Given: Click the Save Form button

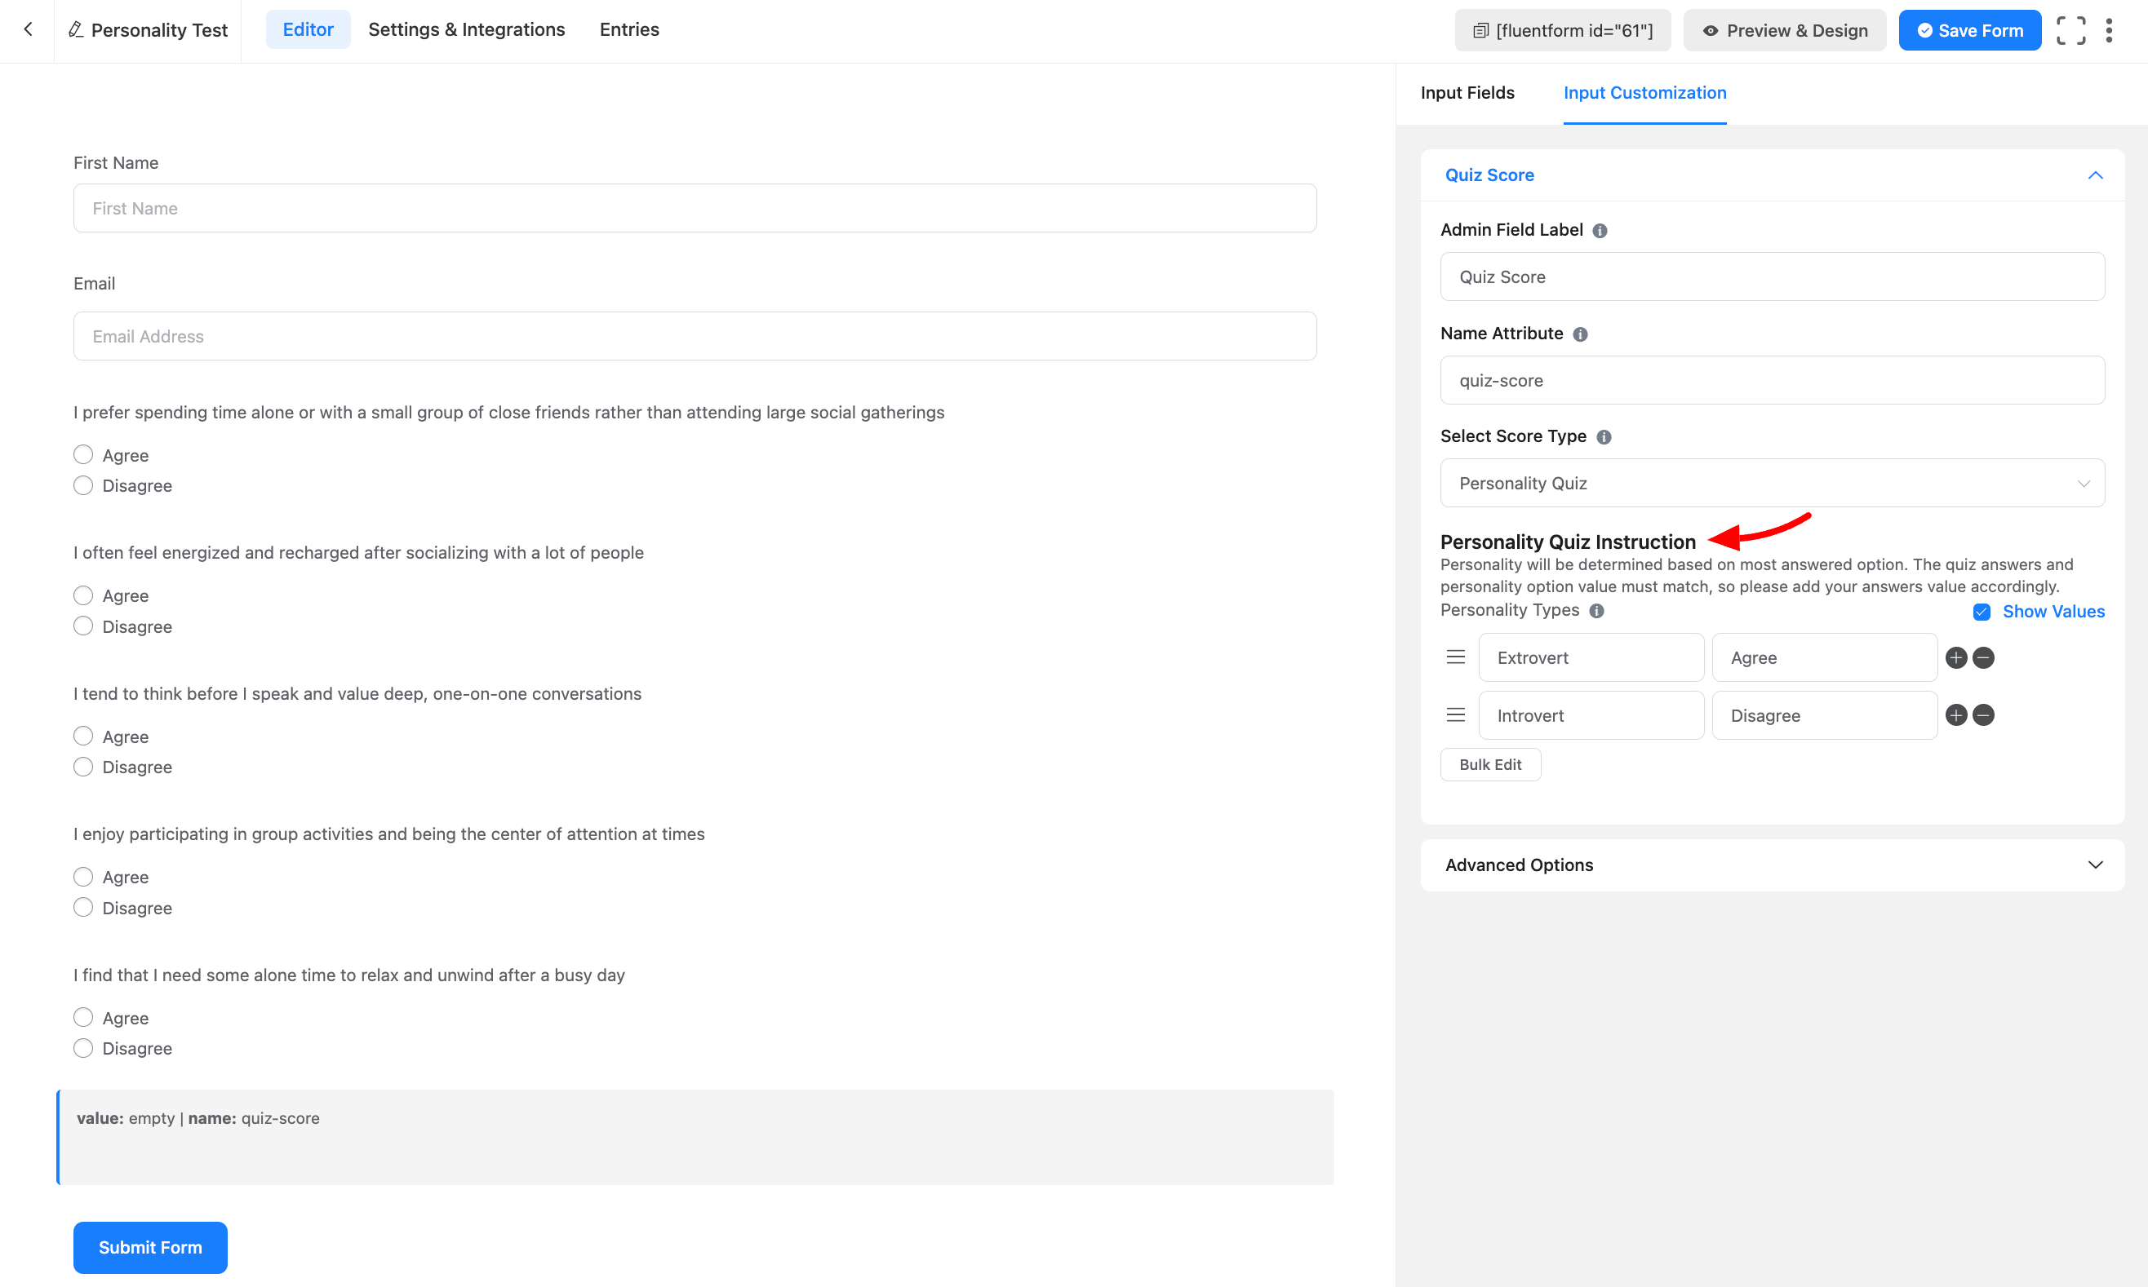Looking at the screenshot, I should (x=1969, y=30).
